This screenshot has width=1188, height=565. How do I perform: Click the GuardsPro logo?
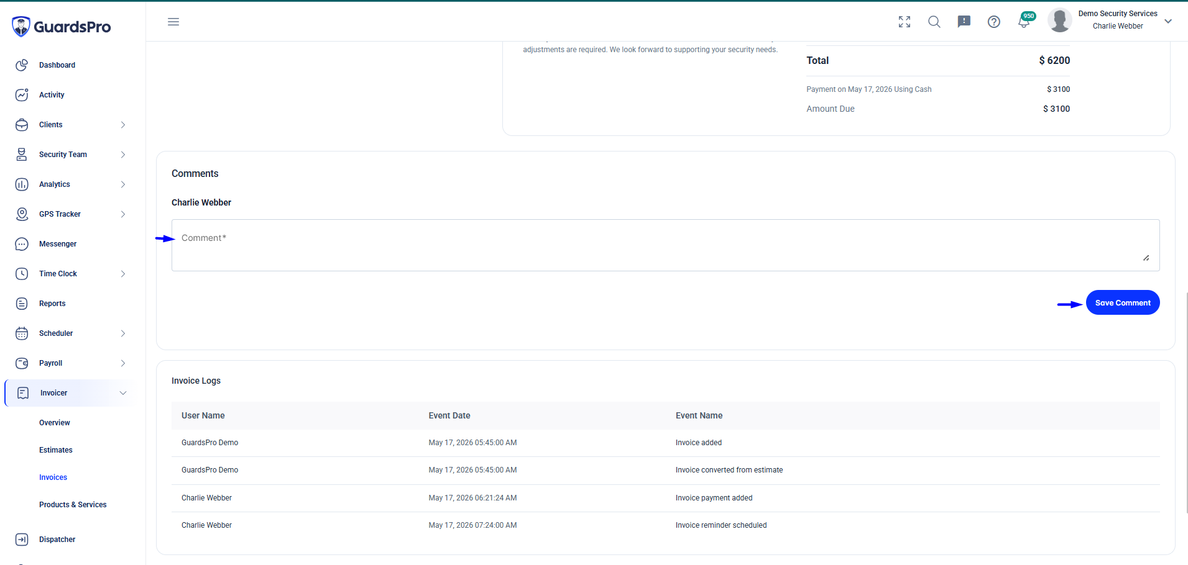tap(61, 27)
